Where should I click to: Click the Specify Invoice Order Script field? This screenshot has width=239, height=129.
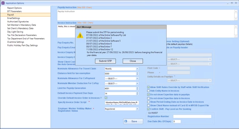122,103
